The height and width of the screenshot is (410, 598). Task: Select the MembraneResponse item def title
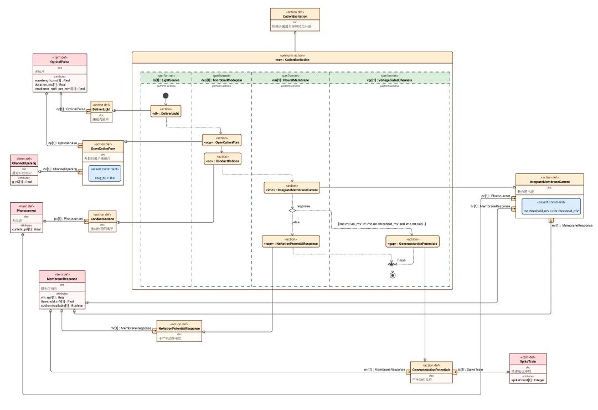62,279
